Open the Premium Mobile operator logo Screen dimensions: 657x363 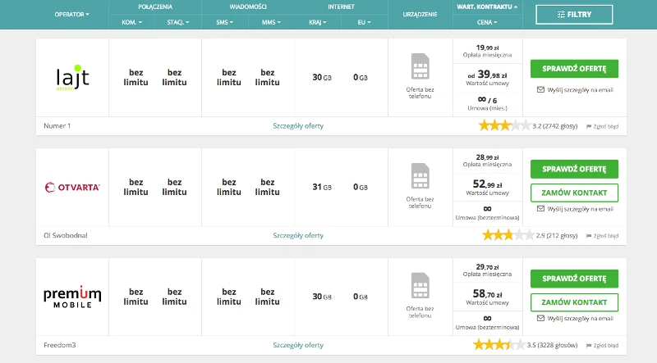point(72,297)
